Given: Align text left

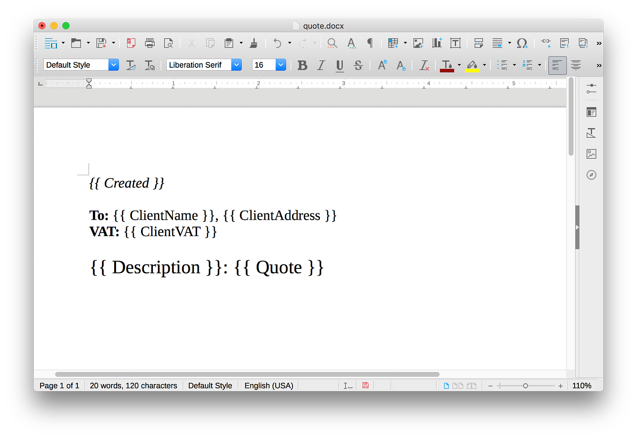Looking at the screenshot, I should pyautogui.click(x=557, y=65).
